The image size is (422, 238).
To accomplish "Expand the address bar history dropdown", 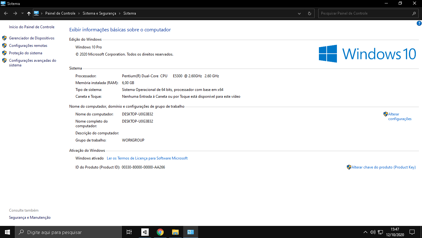I will coord(299,13).
